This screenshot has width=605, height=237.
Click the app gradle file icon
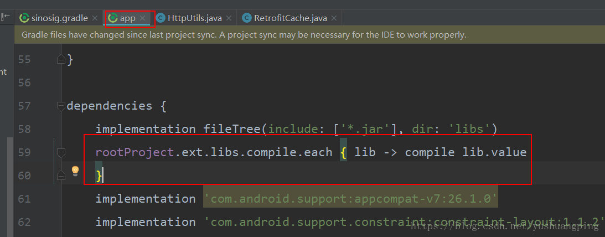coord(113,18)
